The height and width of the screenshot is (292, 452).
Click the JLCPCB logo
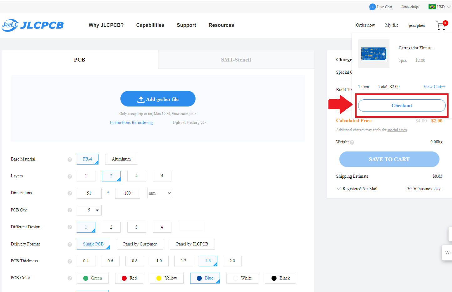tap(33, 25)
